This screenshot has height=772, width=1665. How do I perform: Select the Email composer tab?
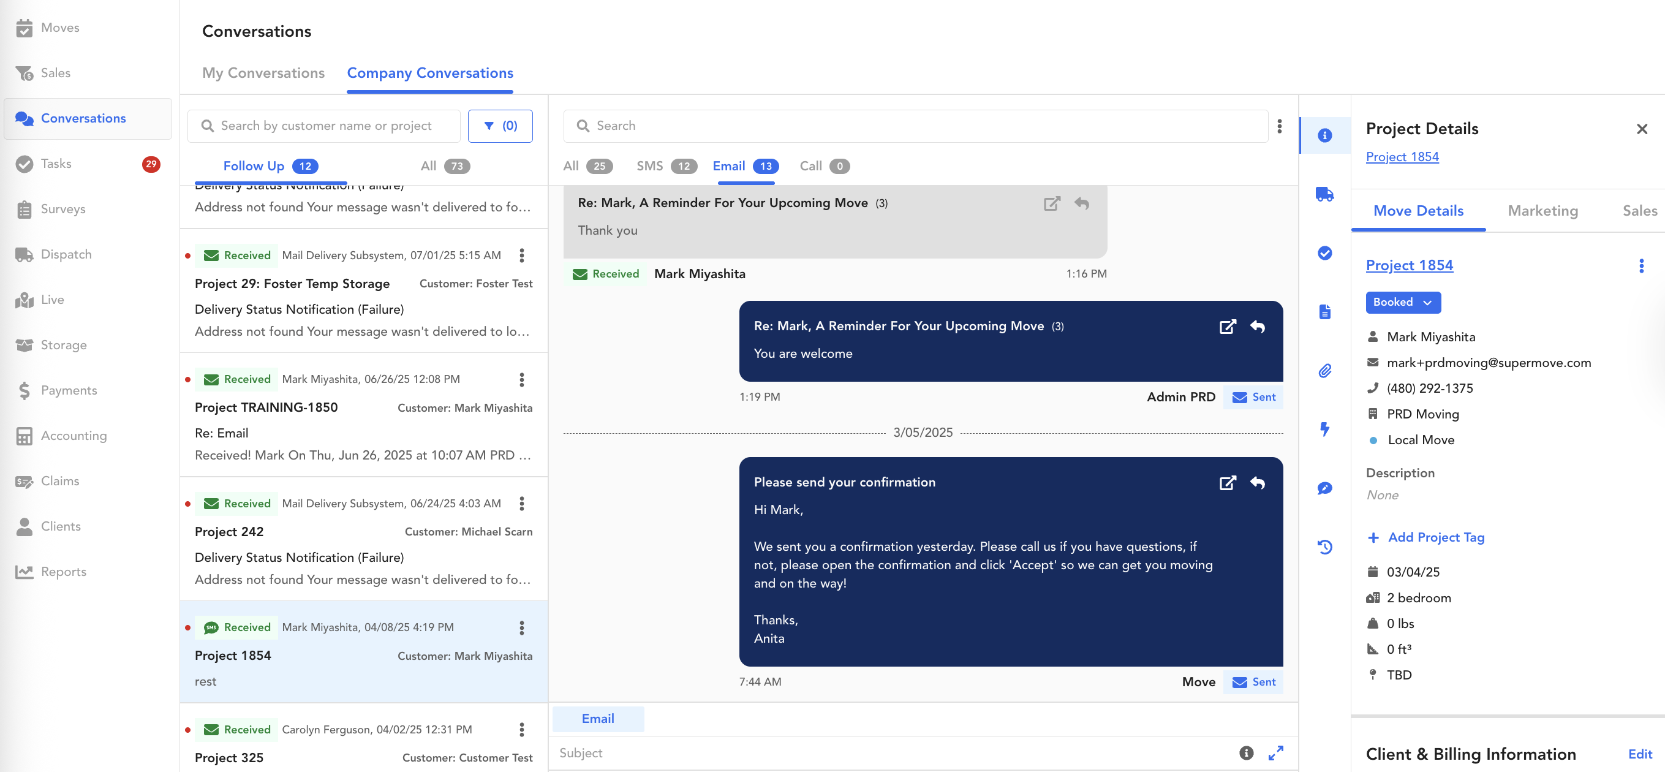pos(597,719)
